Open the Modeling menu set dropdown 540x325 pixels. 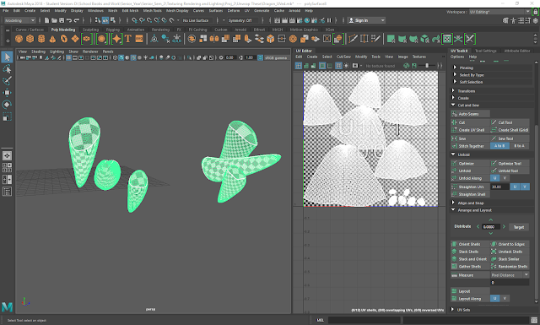pyautogui.click(x=19, y=20)
